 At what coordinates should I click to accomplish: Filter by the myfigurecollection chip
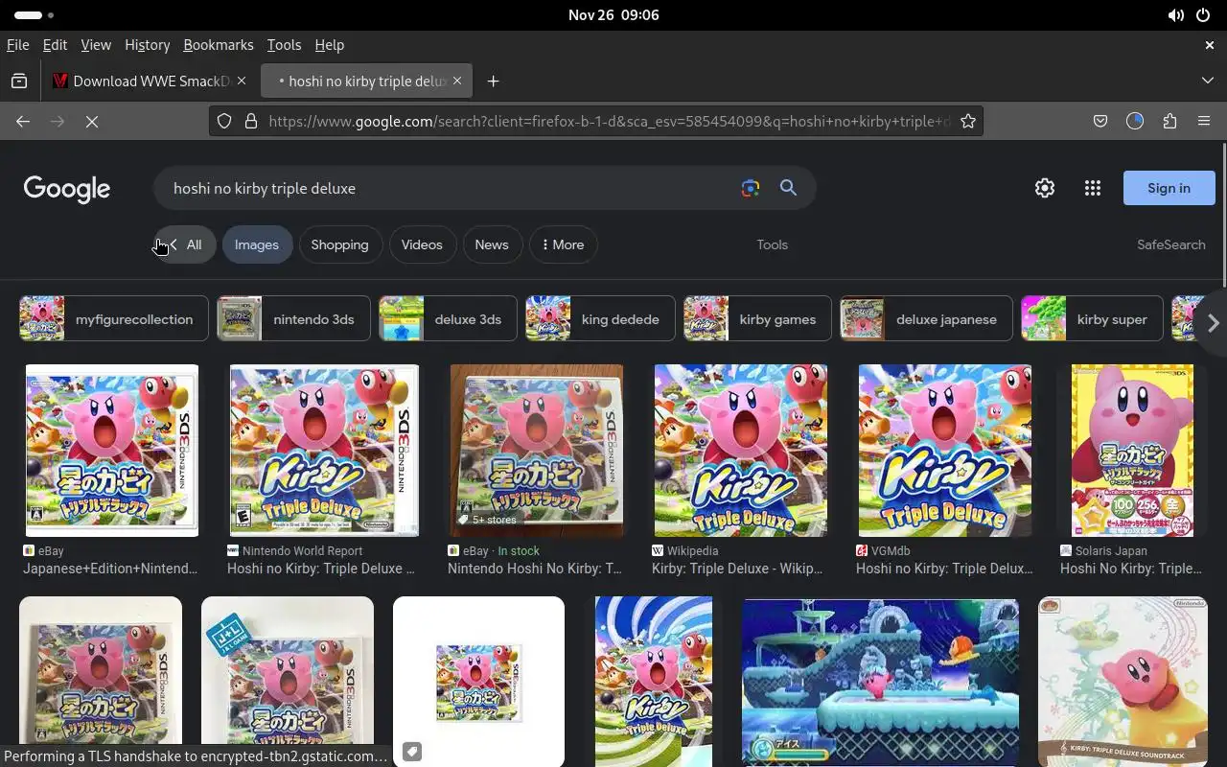click(x=114, y=319)
